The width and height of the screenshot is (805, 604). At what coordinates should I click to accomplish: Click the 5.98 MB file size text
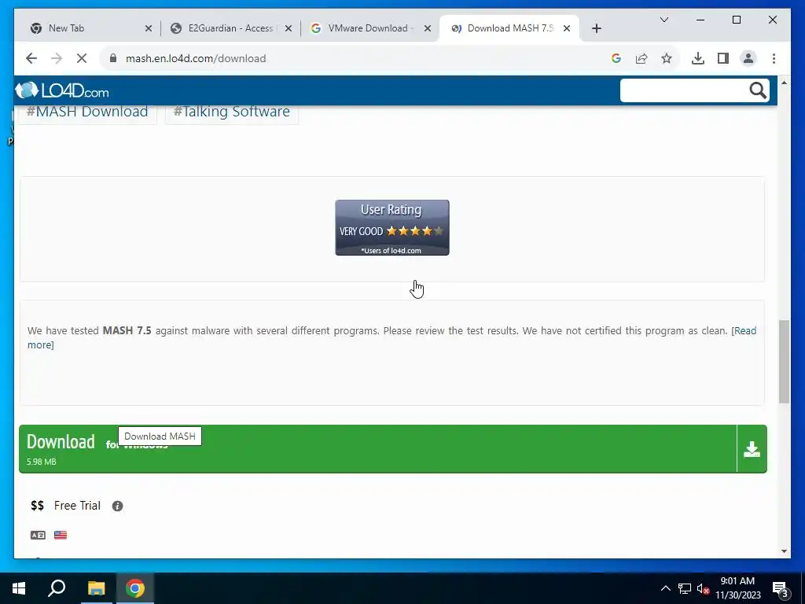(42, 462)
